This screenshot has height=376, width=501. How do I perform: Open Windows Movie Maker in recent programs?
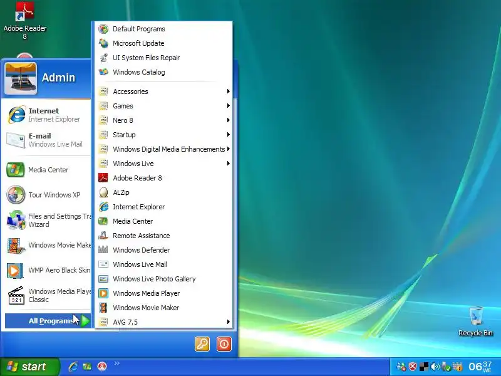tap(48, 245)
